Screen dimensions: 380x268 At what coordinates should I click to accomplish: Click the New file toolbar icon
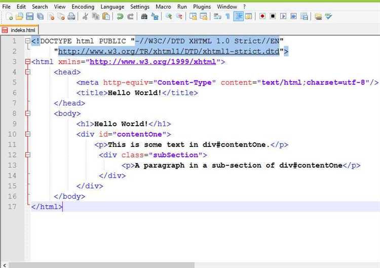[x=10, y=17]
